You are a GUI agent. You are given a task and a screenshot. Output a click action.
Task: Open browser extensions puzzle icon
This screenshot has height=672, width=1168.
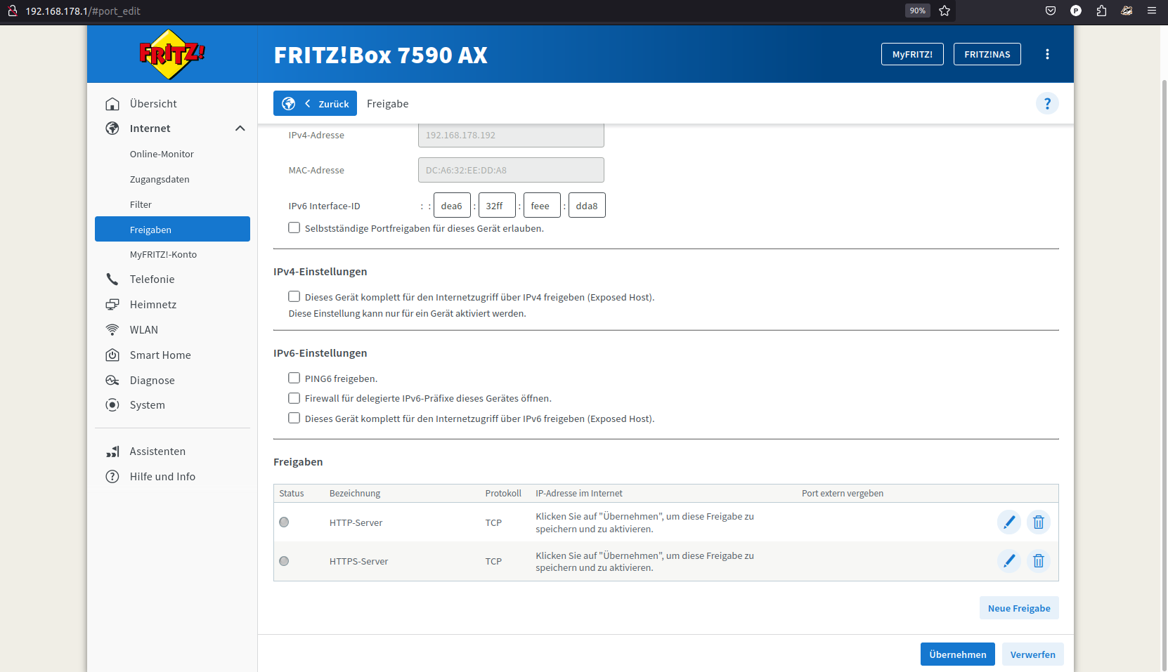point(1101,11)
